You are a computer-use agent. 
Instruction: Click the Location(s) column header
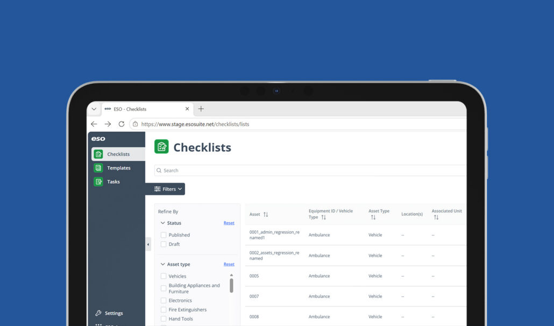coord(412,214)
